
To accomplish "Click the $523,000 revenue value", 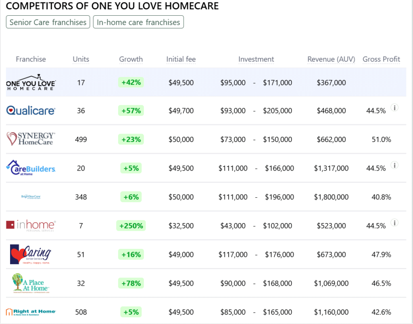I will click(x=331, y=226).
